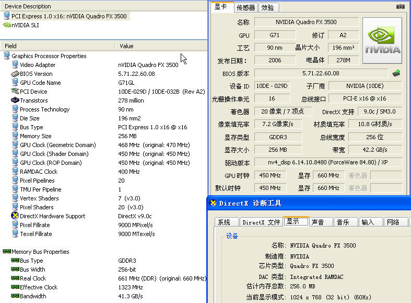Click the GPU Code Name row icon
This screenshot has height=303, width=411.
pyautogui.click(x=15, y=83)
